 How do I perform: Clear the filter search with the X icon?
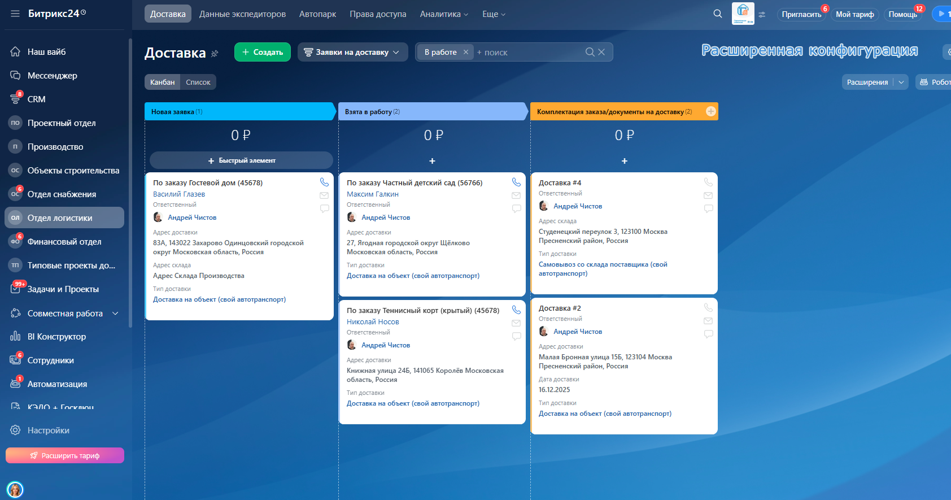pyautogui.click(x=601, y=52)
